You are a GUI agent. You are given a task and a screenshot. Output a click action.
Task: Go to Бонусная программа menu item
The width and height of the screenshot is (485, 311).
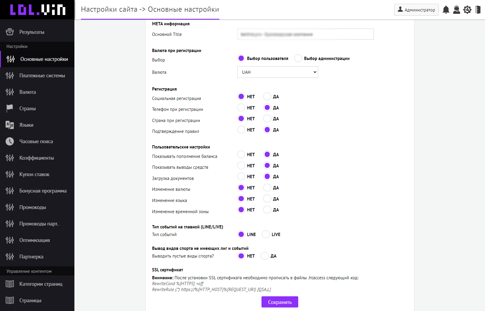[x=43, y=191]
